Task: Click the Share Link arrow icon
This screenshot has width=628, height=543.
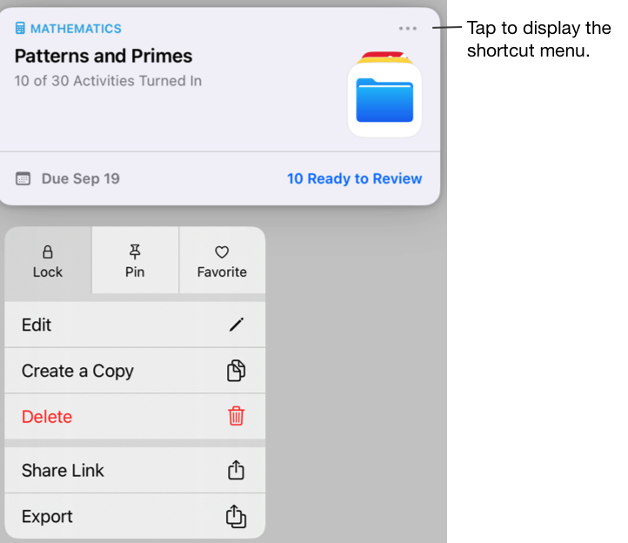Action: tap(236, 470)
